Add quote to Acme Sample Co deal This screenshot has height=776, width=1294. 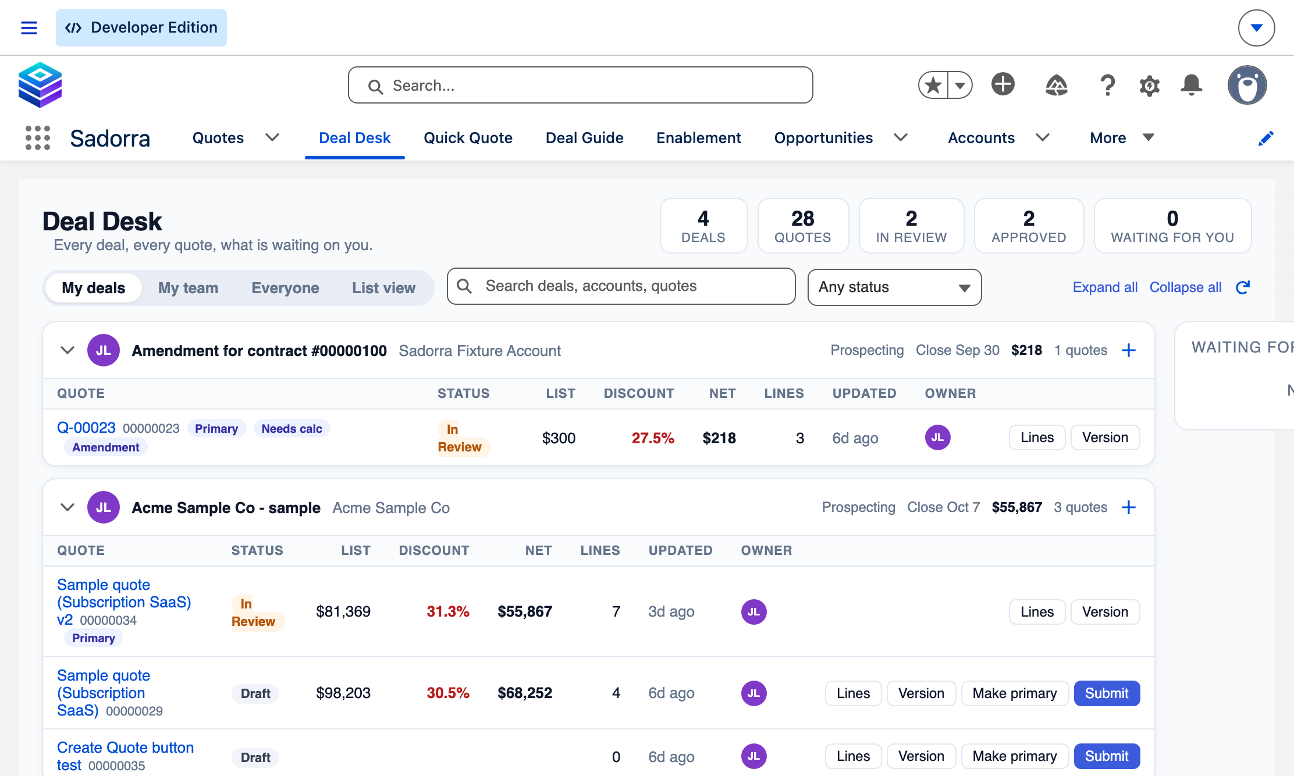(1129, 507)
